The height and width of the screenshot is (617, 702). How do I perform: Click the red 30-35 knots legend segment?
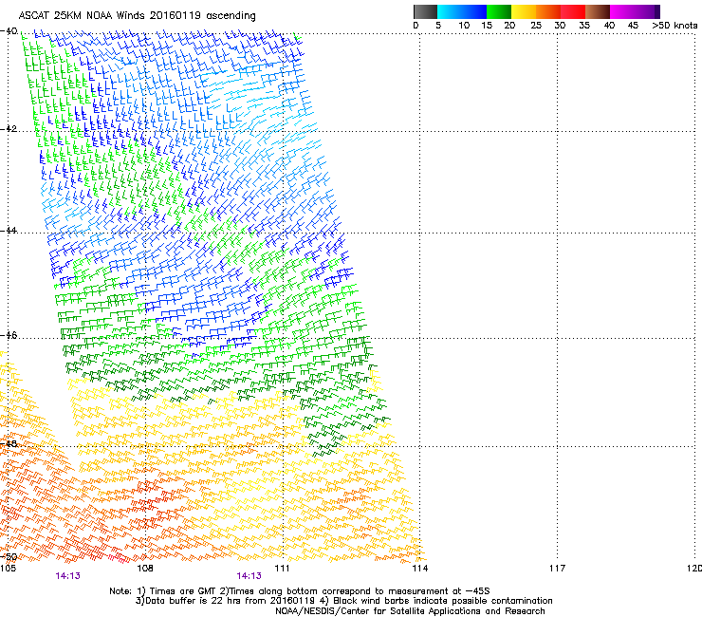coord(573,11)
